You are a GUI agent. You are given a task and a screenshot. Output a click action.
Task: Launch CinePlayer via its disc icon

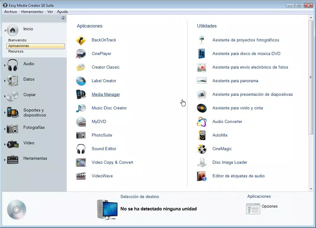click(x=81, y=54)
